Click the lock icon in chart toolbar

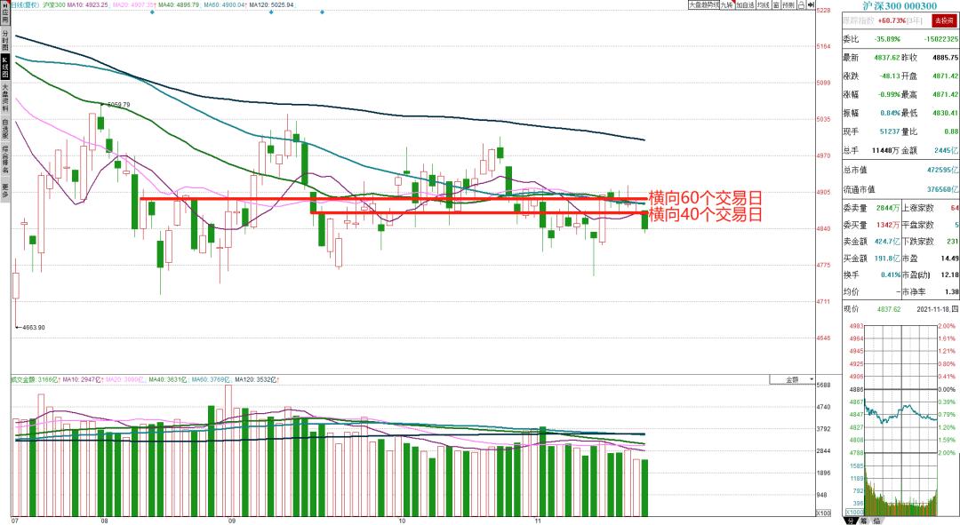pyautogui.click(x=801, y=5)
